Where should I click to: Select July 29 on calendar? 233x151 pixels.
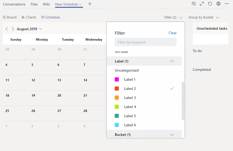pyautogui.click(x=33, y=49)
